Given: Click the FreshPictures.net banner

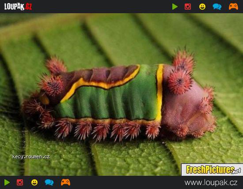Looking at the screenshot, I should click(212, 170).
